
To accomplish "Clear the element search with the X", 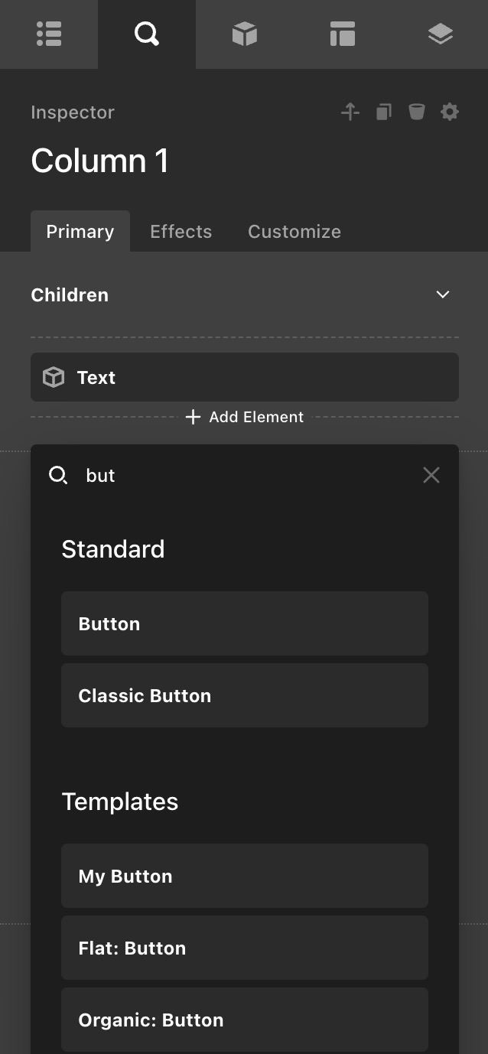I will 431,476.
